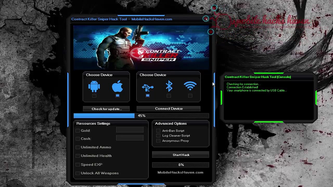Image resolution: width=333 pixels, height=187 pixels.
Task: Click the 'Advanced Options' heading
Action: pyautogui.click(x=171, y=123)
